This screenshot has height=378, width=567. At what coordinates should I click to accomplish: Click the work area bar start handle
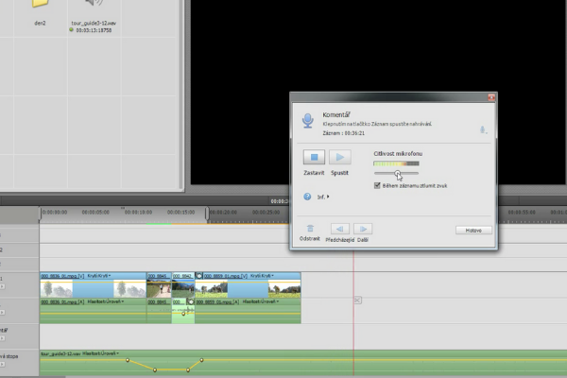coord(40,213)
